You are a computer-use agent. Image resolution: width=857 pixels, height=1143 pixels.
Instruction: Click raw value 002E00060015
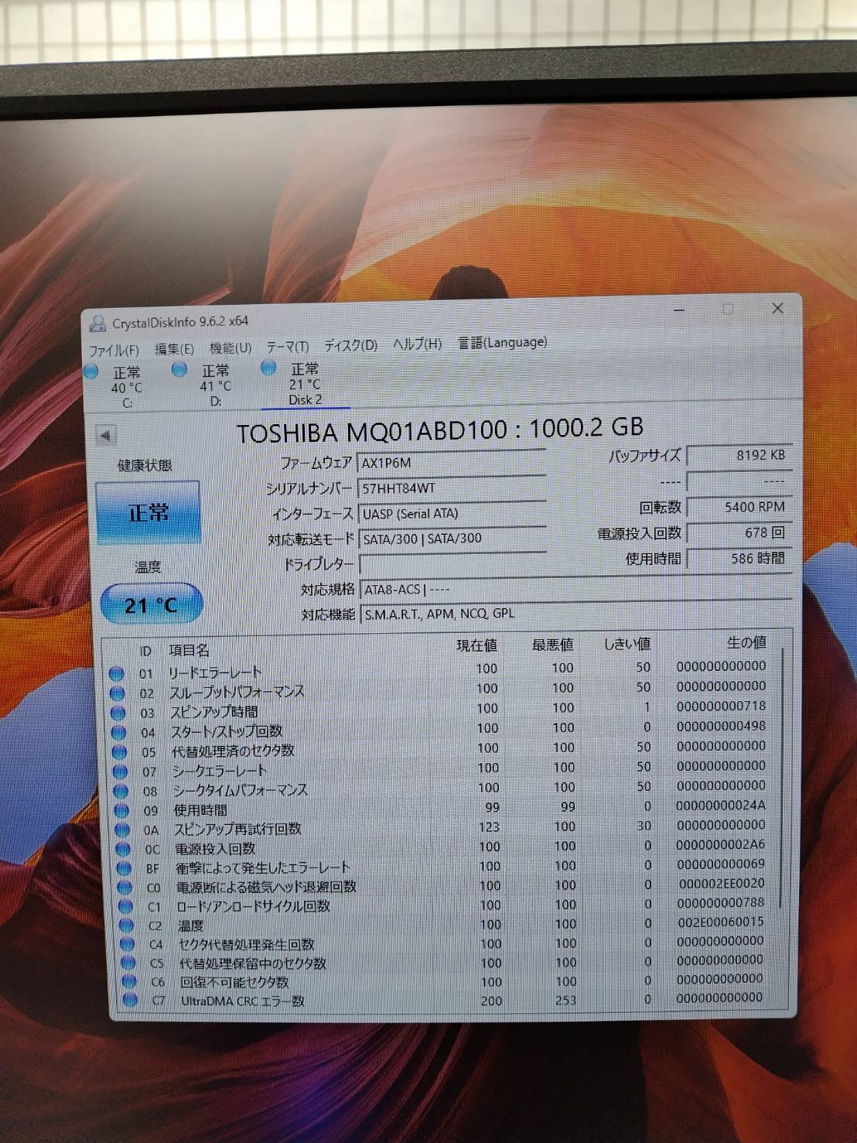[x=721, y=922]
